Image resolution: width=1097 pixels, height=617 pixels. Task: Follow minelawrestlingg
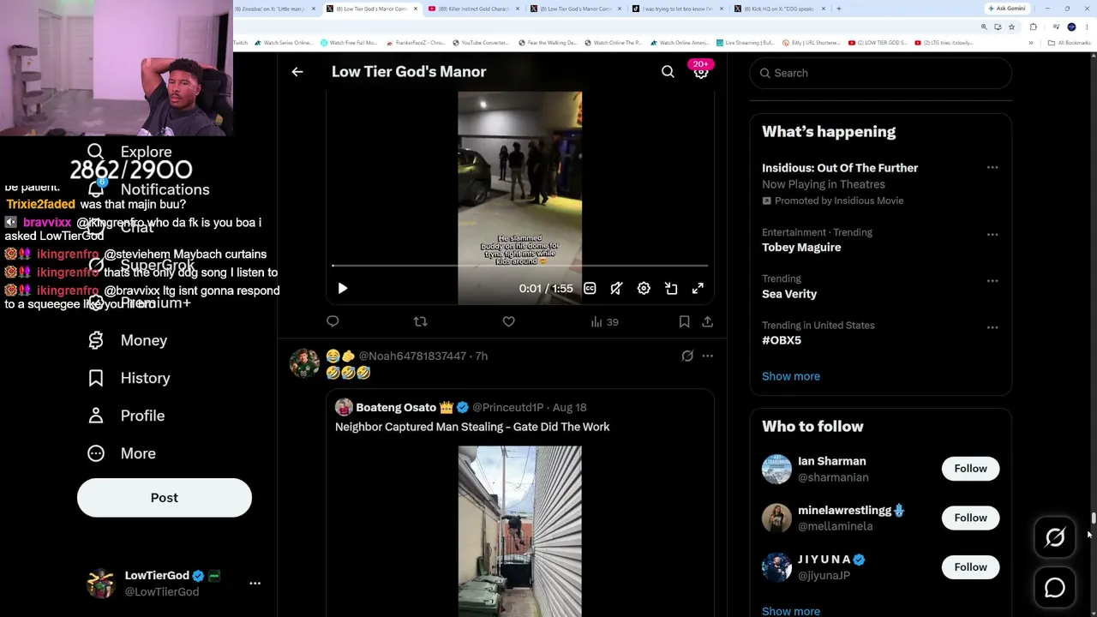[x=970, y=518]
